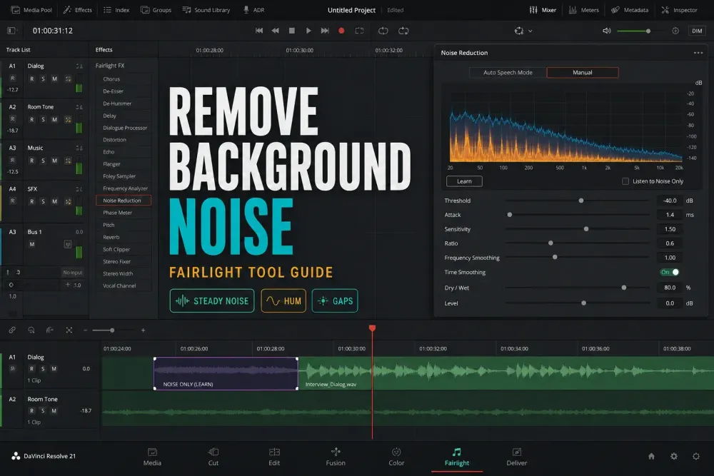Open the Media page

pyautogui.click(x=152, y=457)
